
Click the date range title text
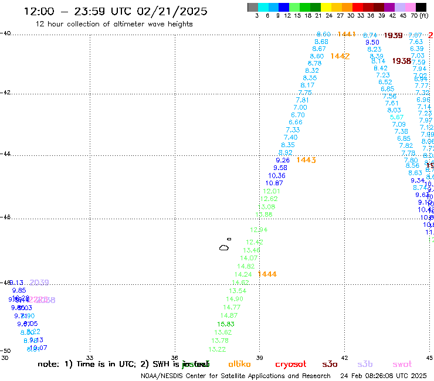[116, 11]
